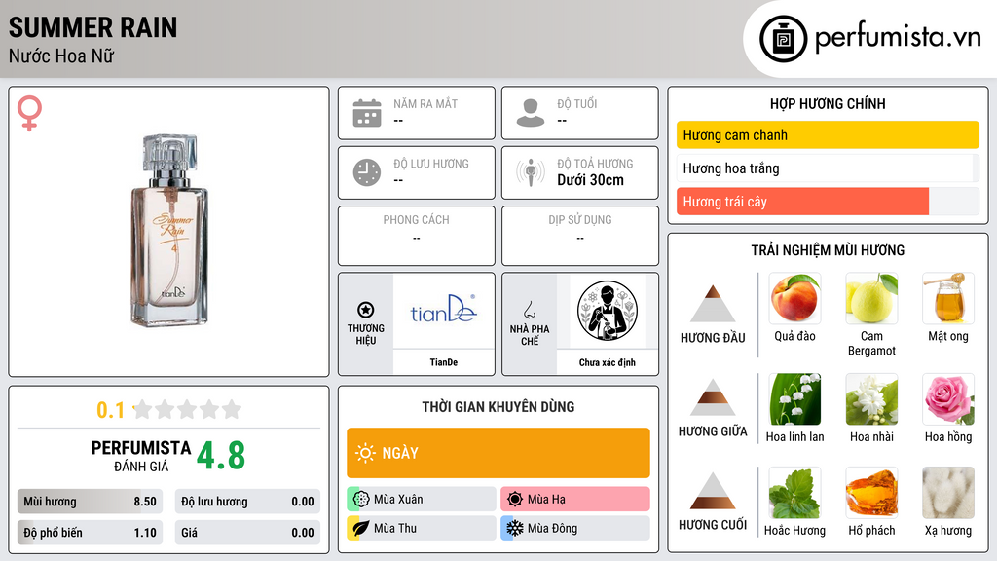Click the perfumista.vn site name
Image resolution: width=997 pixels, height=561 pixels.
898,37
